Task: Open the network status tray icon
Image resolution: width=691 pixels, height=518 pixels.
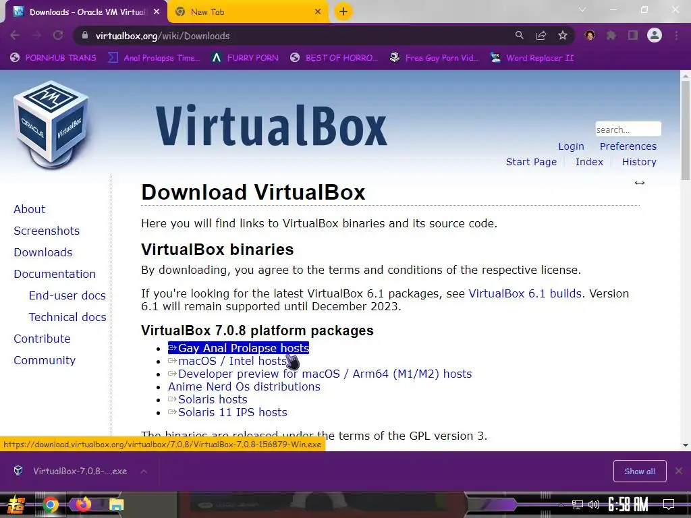Action: click(x=578, y=505)
